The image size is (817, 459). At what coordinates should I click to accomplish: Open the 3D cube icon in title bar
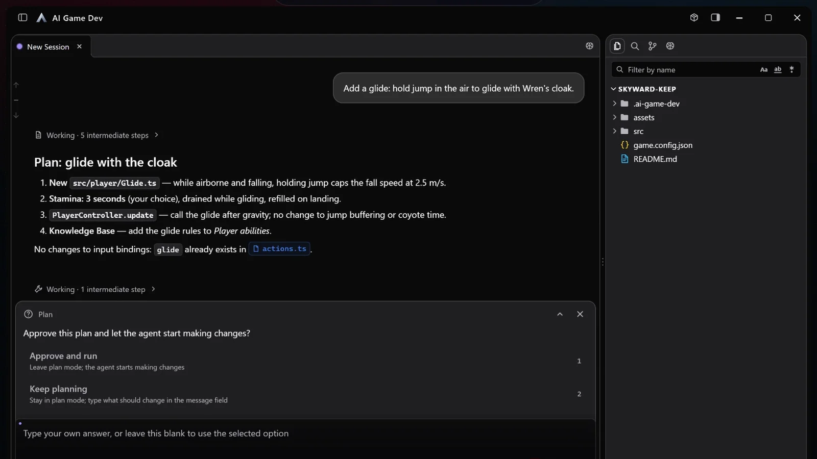click(x=694, y=17)
